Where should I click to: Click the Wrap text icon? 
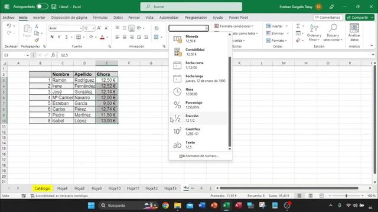tap(157, 28)
